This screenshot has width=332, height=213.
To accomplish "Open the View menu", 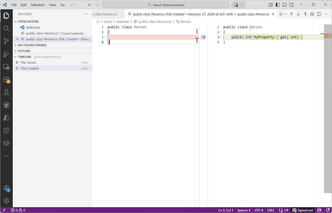I will 53,5.
